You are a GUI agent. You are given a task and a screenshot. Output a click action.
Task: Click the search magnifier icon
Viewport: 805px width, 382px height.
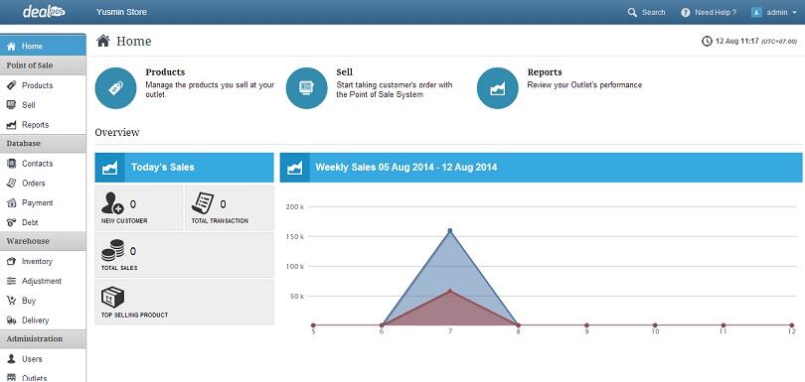[x=632, y=12]
